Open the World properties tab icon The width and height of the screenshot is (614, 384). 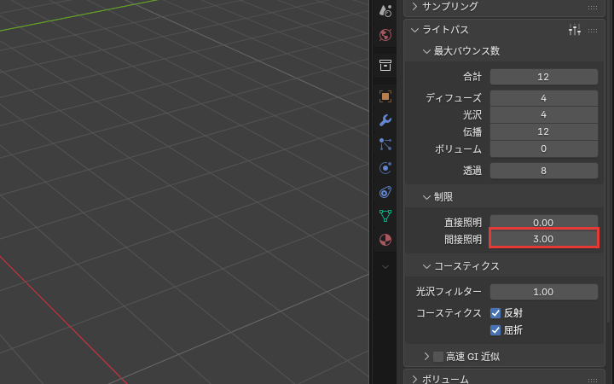[x=385, y=35]
